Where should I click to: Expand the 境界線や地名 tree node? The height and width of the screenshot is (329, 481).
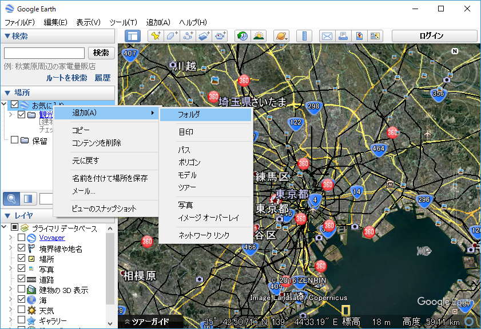click(x=11, y=247)
